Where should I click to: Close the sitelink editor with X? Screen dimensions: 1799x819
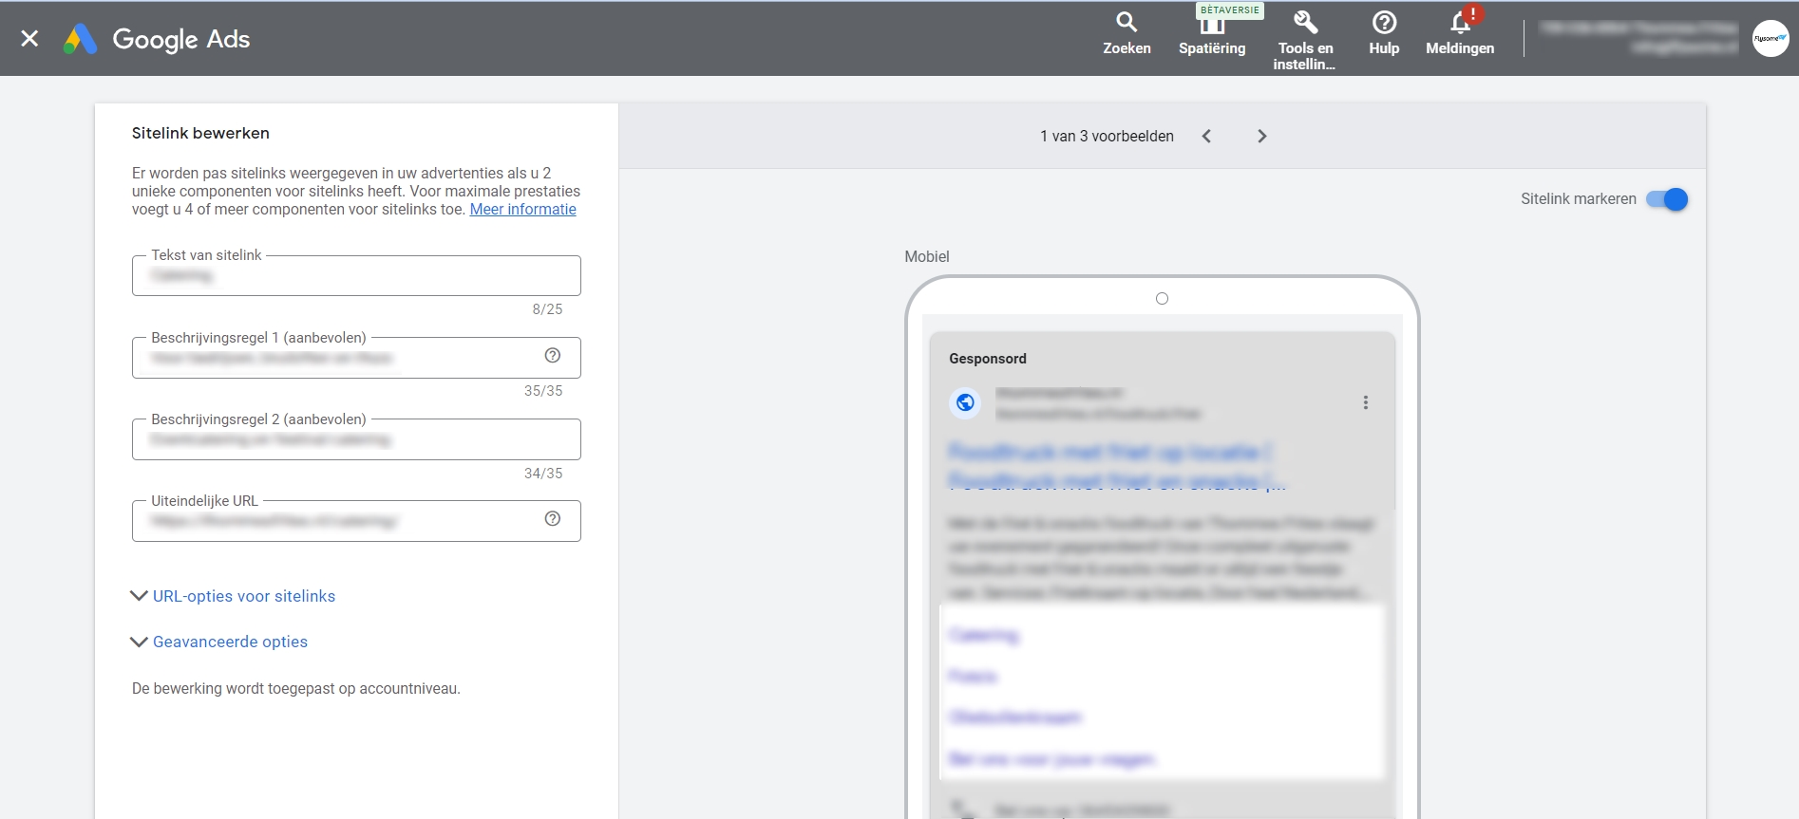[x=29, y=39]
